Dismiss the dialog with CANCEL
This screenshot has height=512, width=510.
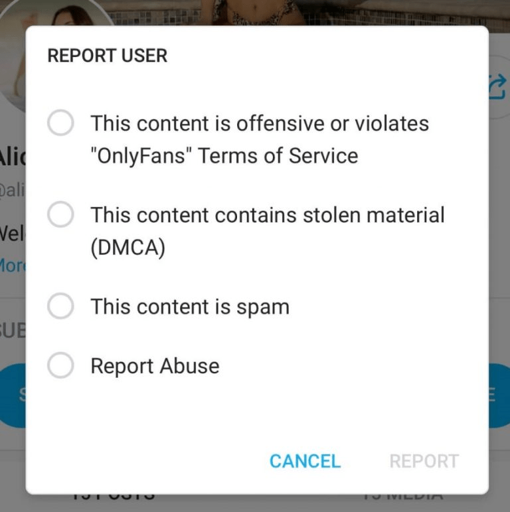pos(305,461)
